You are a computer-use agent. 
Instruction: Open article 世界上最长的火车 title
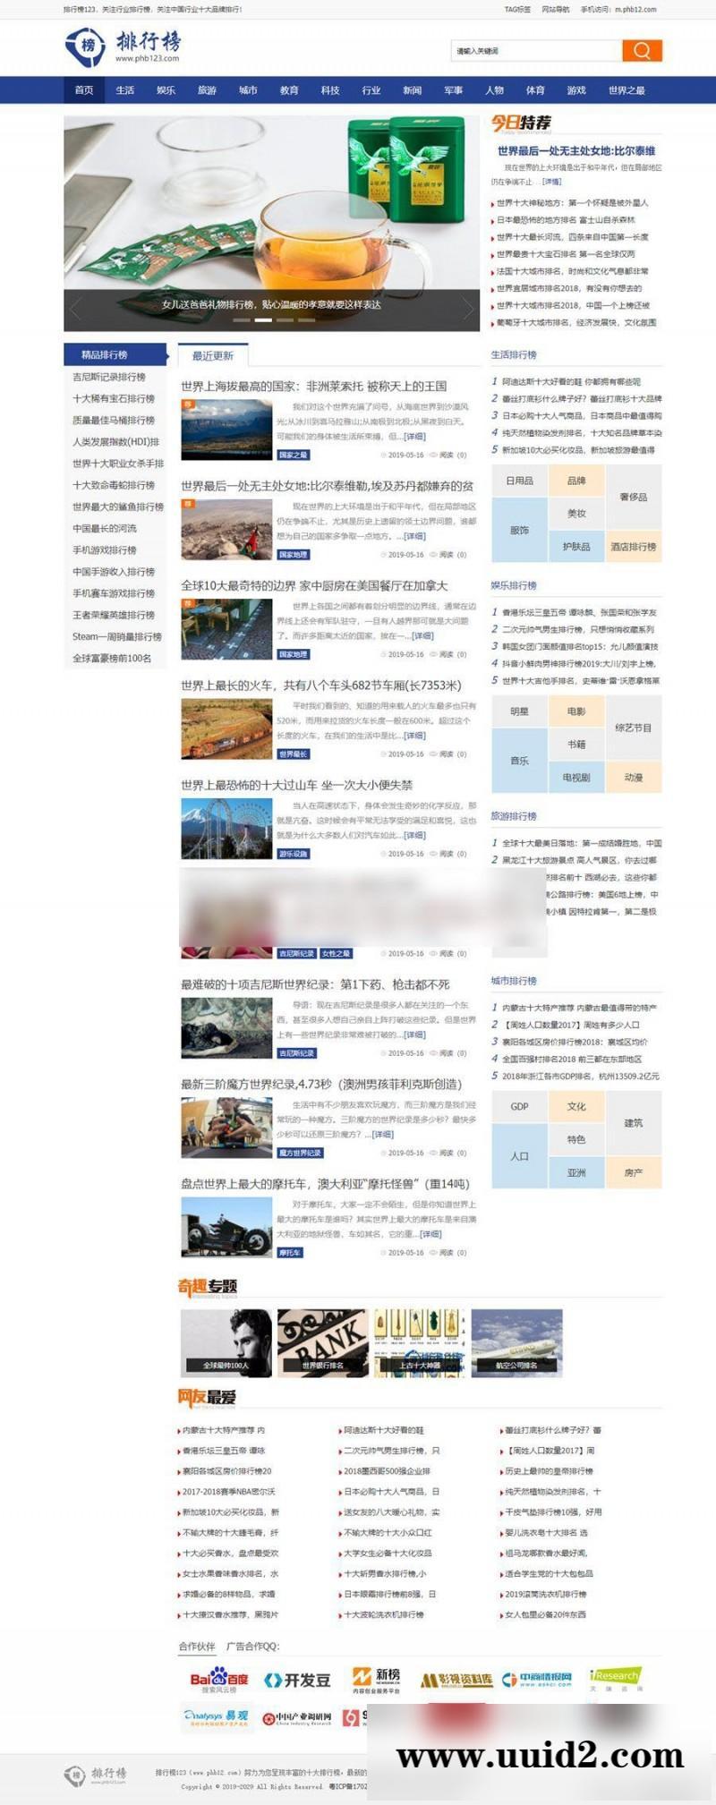click(321, 685)
